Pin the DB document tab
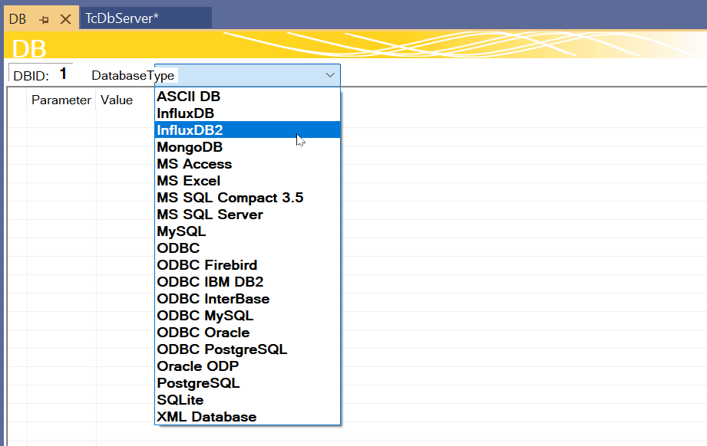Viewport: 707px width, 446px height. coord(44,19)
